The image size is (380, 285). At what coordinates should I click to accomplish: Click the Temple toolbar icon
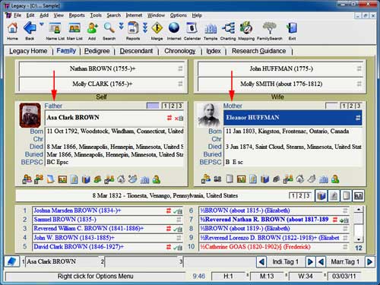[211, 29]
